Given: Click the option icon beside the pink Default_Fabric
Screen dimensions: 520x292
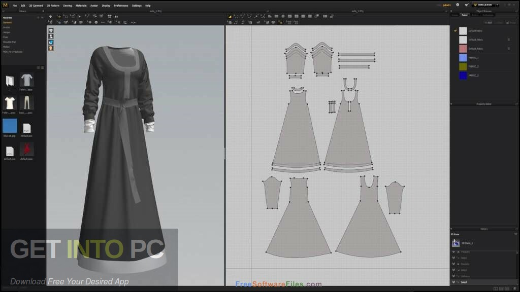Looking at the screenshot, I should point(509,49).
